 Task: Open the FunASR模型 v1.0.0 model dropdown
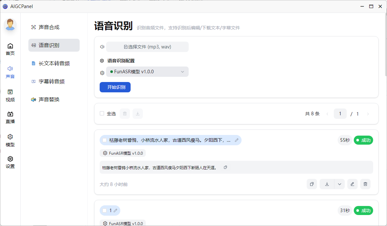click(x=147, y=72)
